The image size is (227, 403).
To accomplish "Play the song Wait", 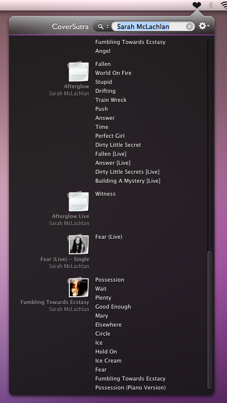I will pyautogui.click(x=101, y=289).
